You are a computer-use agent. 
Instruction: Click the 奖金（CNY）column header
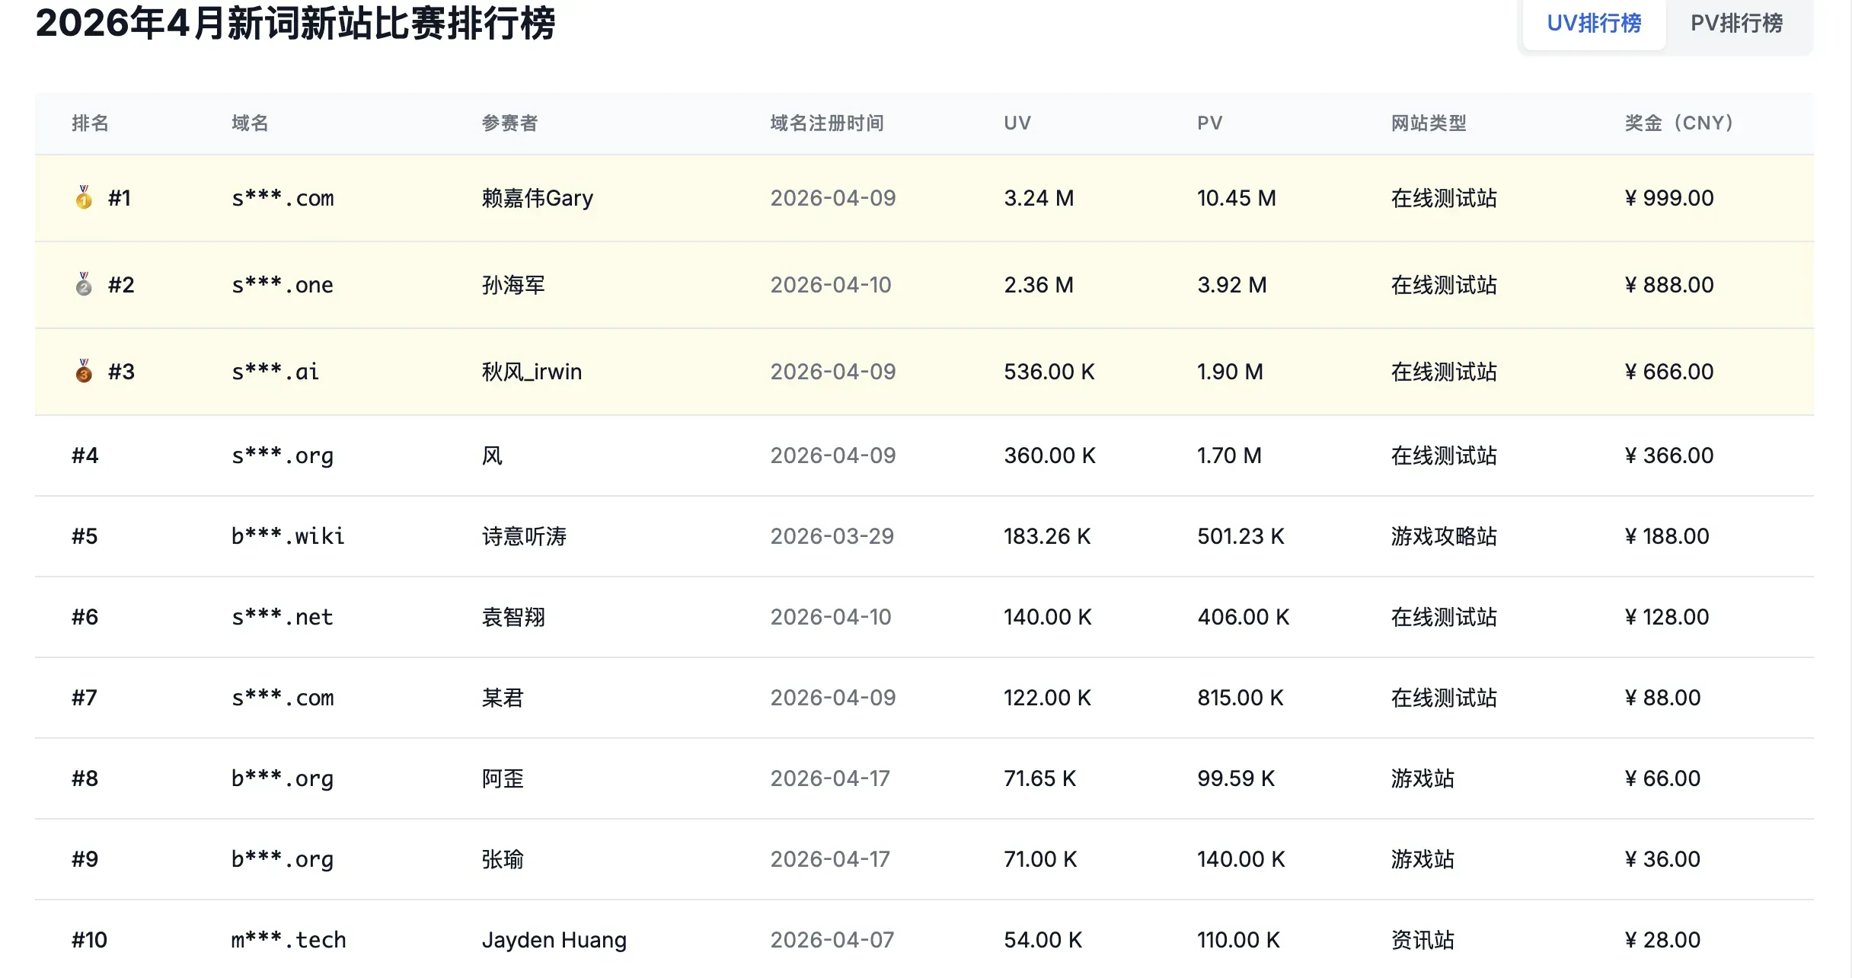click(1679, 123)
